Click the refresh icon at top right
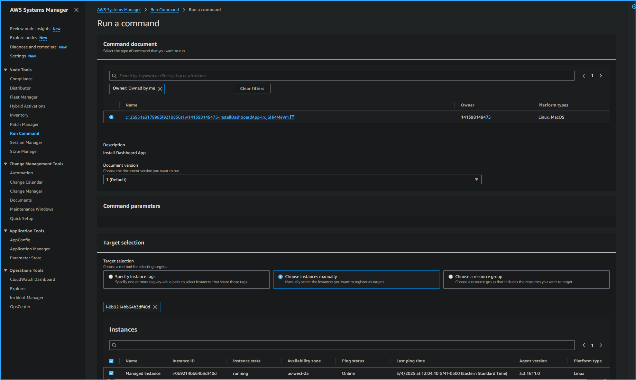The height and width of the screenshot is (380, 636). 633,6
